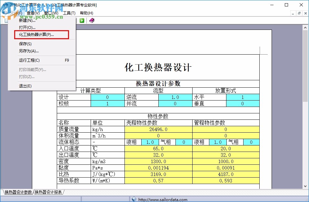Click the 壳程物性参数 column header
Image resolution: width=309 pixels, height=202 pixels.
pyautogui.click(x=158, y=123)
